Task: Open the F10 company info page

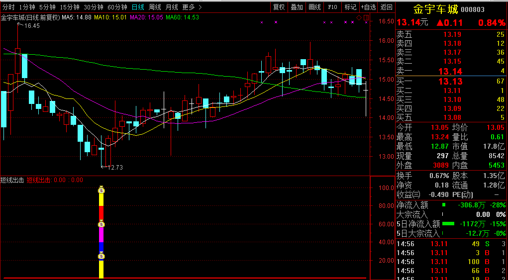Action: [x=332, y=7]
